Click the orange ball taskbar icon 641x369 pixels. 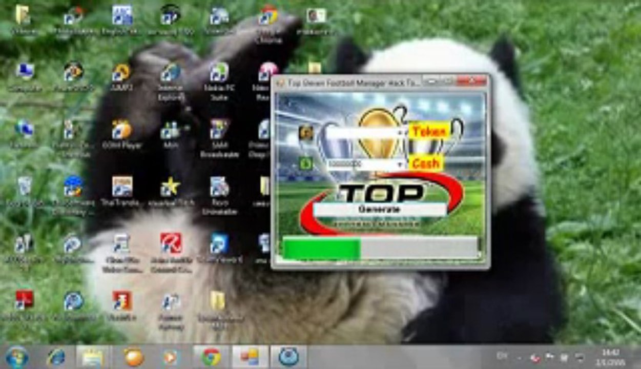(x=134, y=357)
